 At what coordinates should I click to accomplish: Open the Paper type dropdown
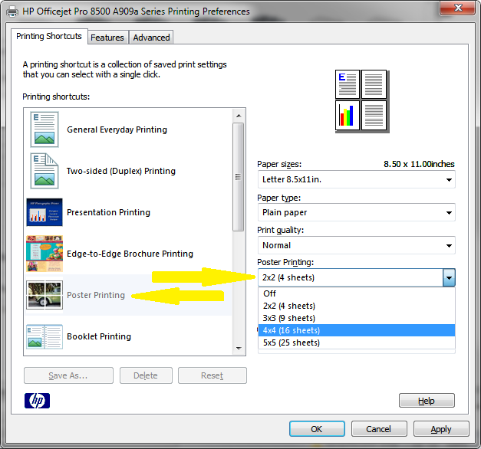click(x=357, y=212)
